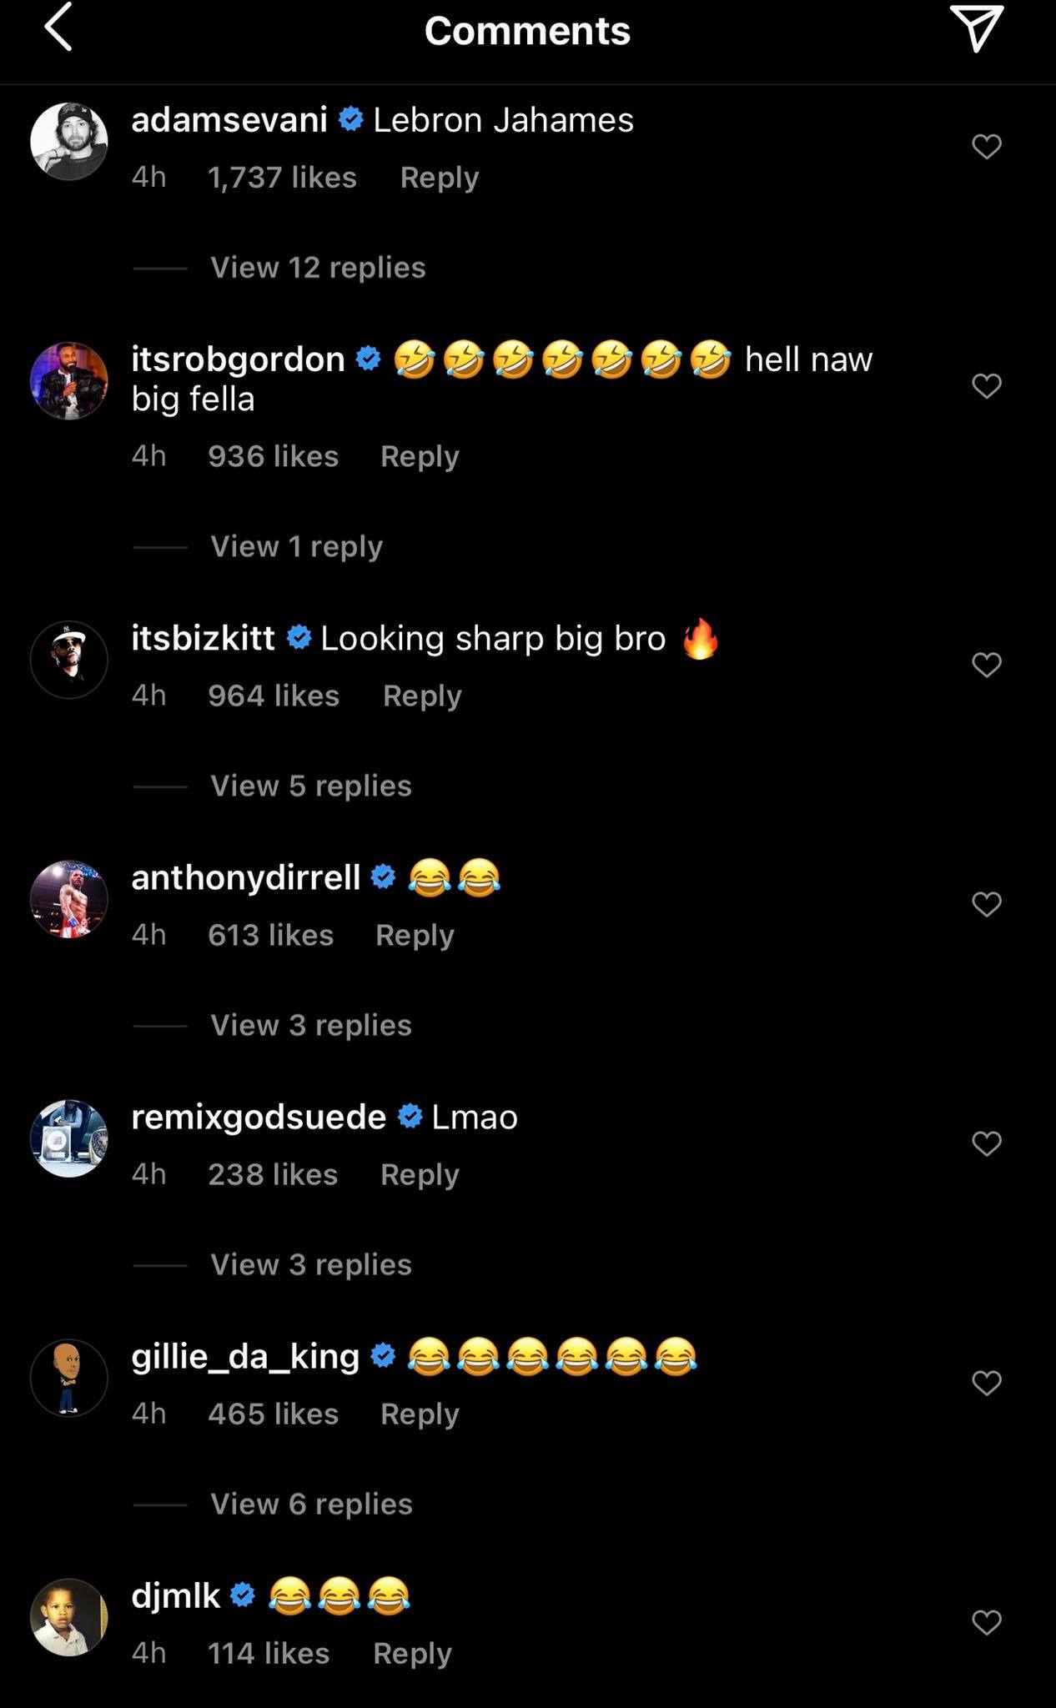Image resolution: width=1056 pixels, height=1708 pixels.
Task: Reply to djmlk's comment
Action: tap(412, 1654)
